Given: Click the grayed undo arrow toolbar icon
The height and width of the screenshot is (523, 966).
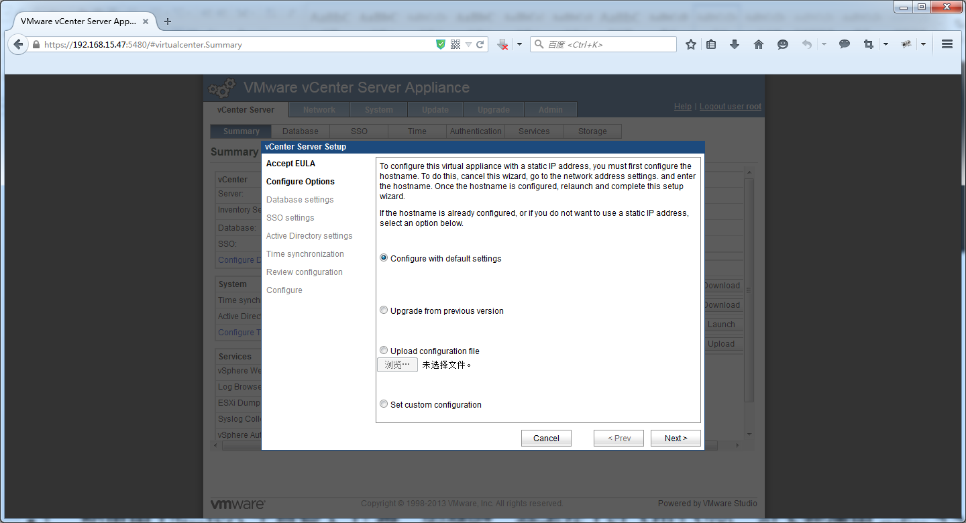Looking at the screenshot, I should tap(807, 44).
